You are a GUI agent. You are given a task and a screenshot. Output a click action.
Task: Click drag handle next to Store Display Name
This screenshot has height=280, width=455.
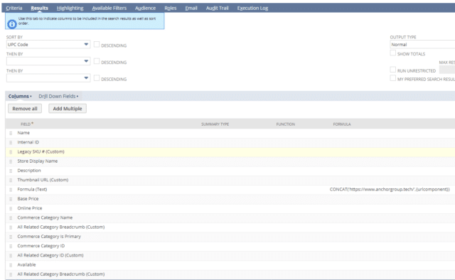pyautogui.click(x=11, y=161)
